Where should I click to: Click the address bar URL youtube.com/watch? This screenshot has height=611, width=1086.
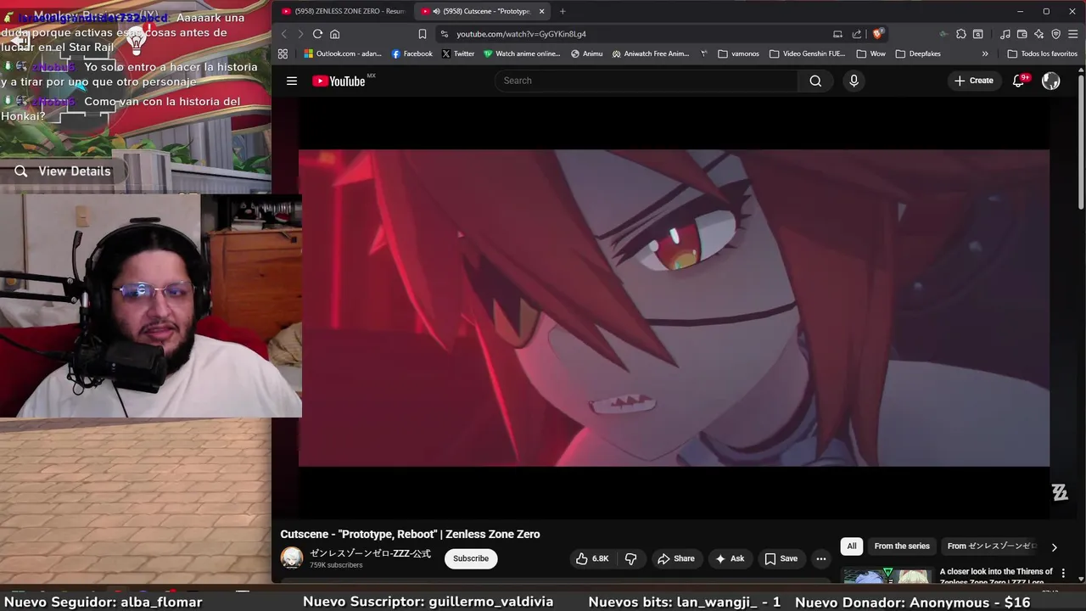tap(521, 34)
